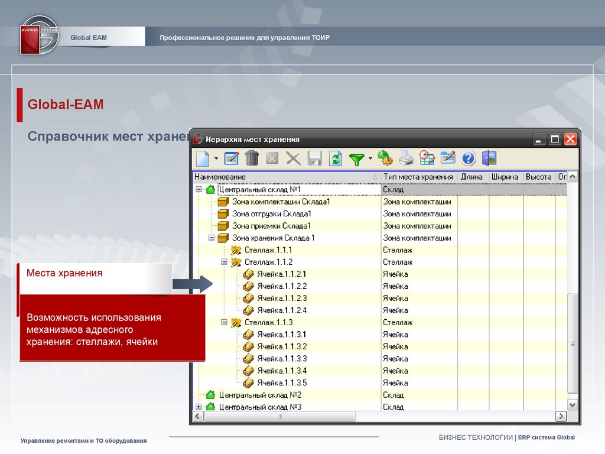Click the trash can Delete icon
This screenshot has width=605, height=454.
(252, 158)
